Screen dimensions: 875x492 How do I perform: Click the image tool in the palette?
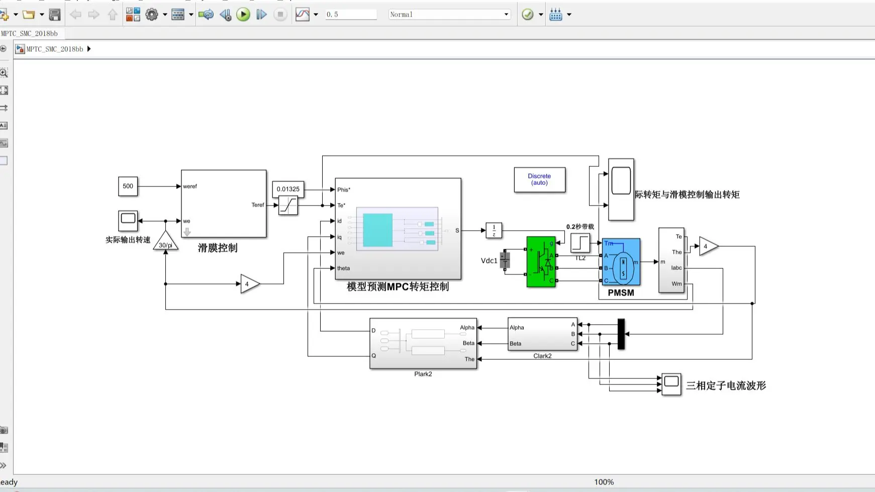pos(4,143)
